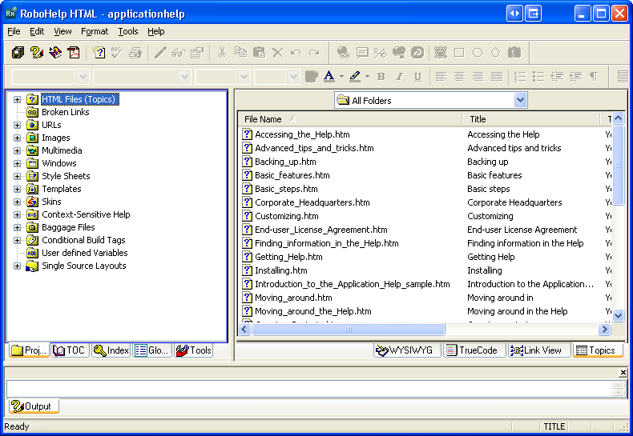Image resolution: width=633 pixels, height=436 pixels.
Task: Click the View output book icon
Action: [x=55, y=52]
